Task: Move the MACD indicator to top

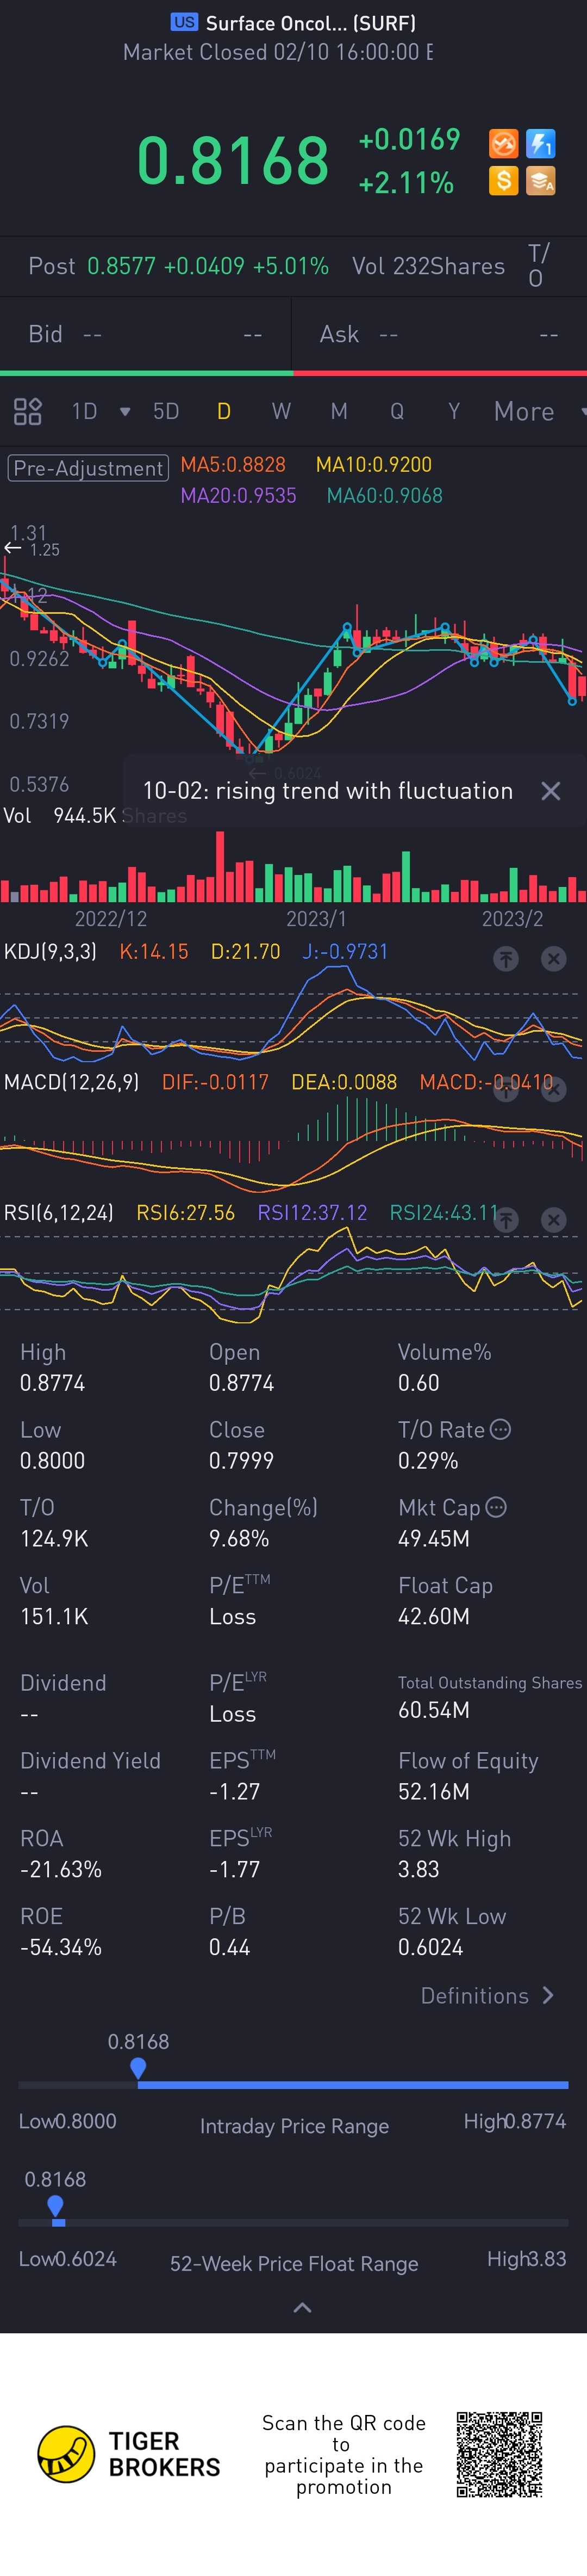Action: coord(506,1089)
